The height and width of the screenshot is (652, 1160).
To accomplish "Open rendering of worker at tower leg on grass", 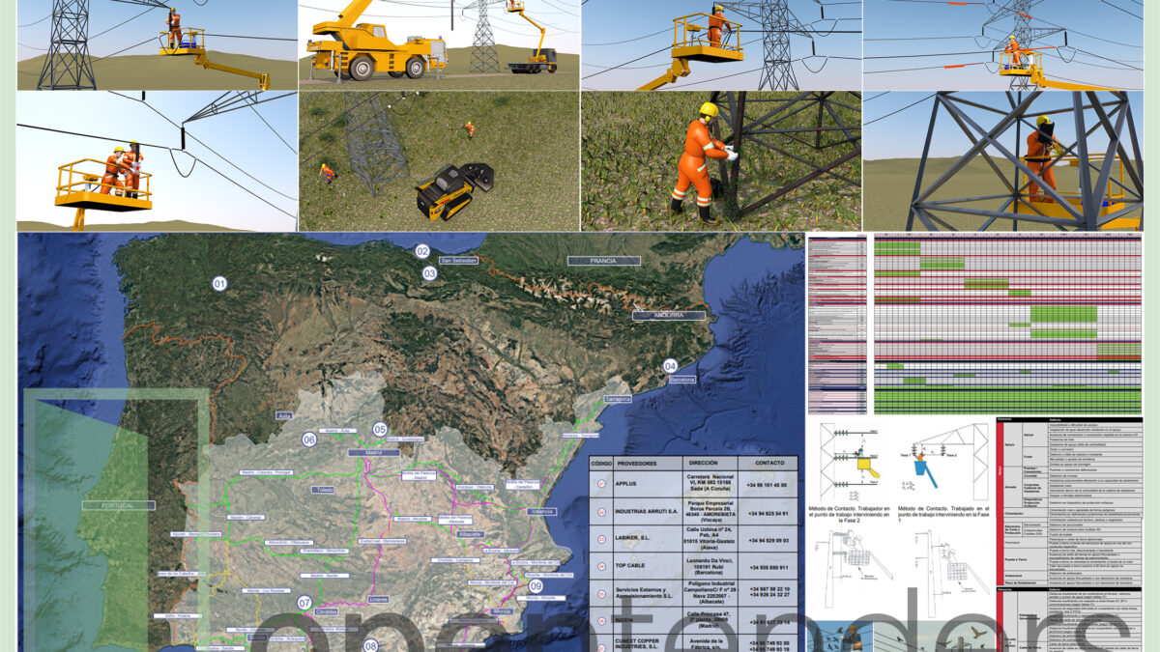I will pyautogui.click(x=721, y=160).
